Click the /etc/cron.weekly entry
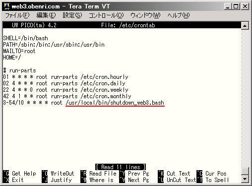This screenshot has width=252, height=186. 105,90
